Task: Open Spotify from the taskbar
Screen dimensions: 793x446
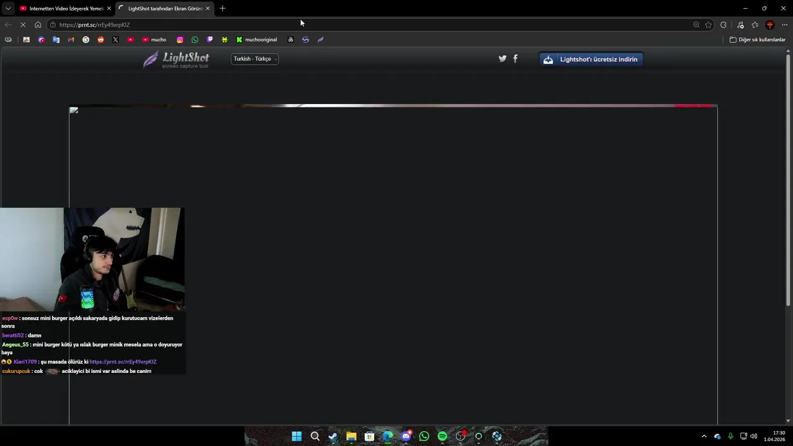Action: point(442,436)
